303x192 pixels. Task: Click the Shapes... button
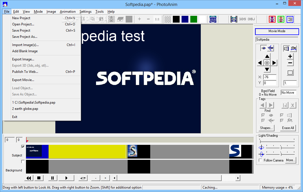tap(266, 128)
